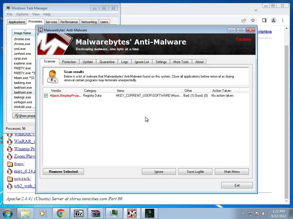
Task: Open Chrome three-dot menu
Action: click(283, 20)
